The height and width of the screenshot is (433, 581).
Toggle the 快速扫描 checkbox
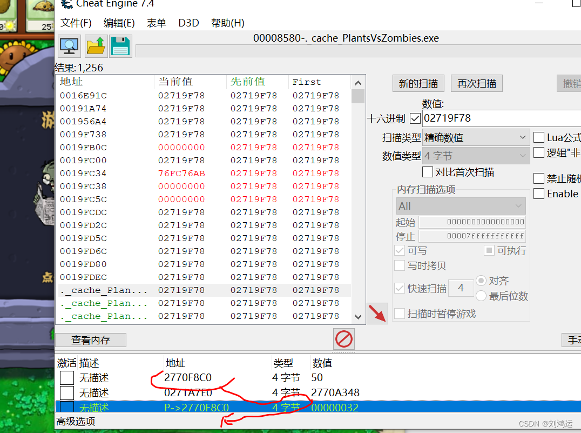tap(400, 288)
